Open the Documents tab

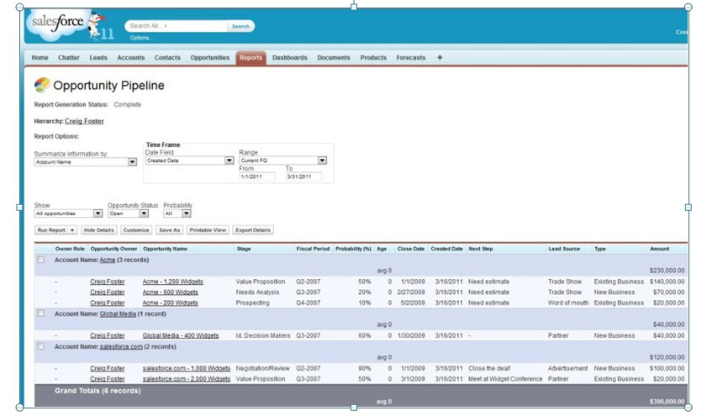coord(334,58)
